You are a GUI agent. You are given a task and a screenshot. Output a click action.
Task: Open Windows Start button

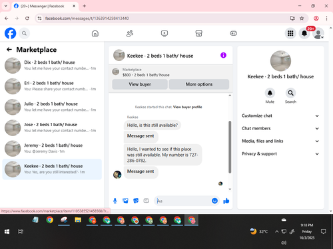click(x=7, y=232)
